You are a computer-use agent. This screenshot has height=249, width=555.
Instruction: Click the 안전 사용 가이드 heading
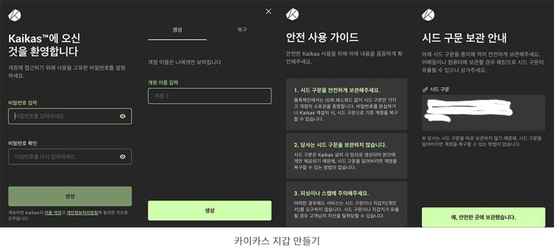tap(322, 37)
